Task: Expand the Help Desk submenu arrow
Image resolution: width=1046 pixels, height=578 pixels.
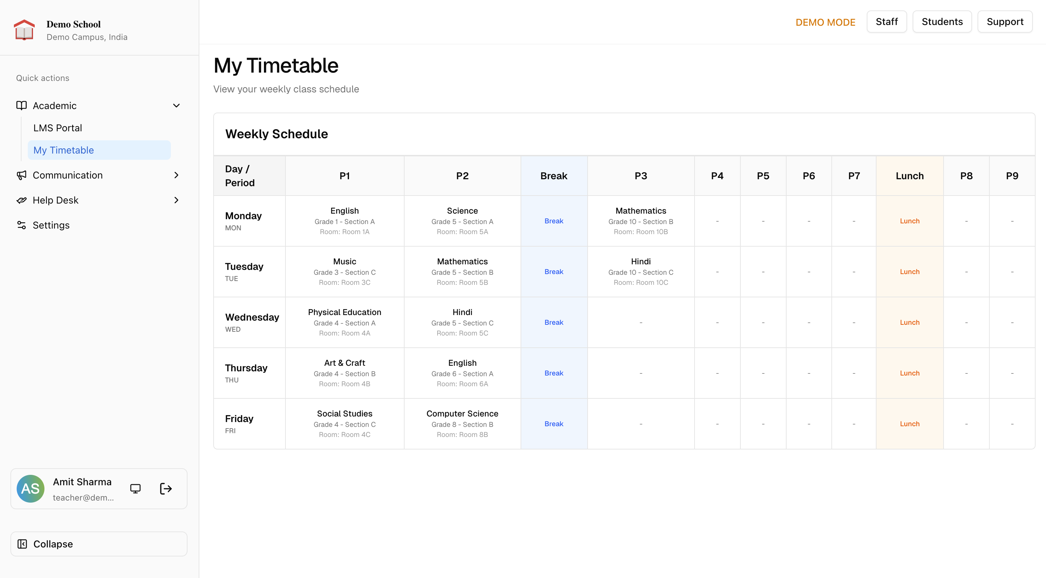Action: (176, 200)
